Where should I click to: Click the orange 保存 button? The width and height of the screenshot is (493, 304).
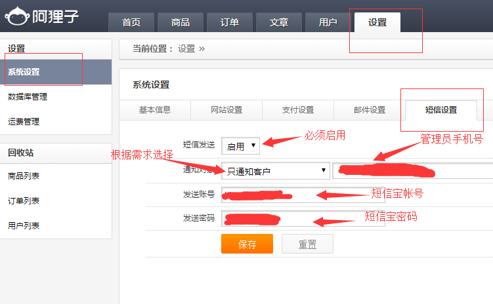pyautogui.click(x=247, y=244)
